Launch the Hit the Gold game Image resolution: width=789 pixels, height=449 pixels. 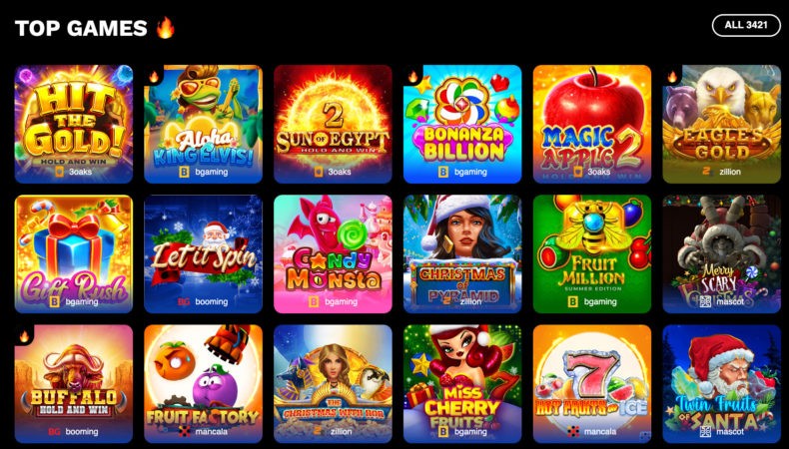click(74, 124)
